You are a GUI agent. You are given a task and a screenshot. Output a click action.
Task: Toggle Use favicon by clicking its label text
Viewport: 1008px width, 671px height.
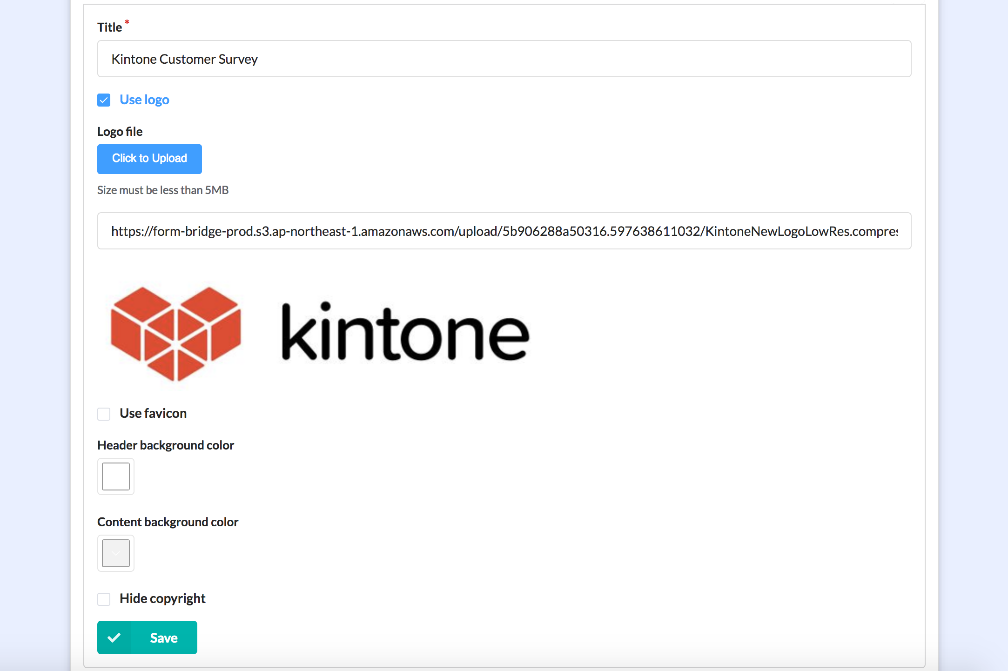click(153, 413)
